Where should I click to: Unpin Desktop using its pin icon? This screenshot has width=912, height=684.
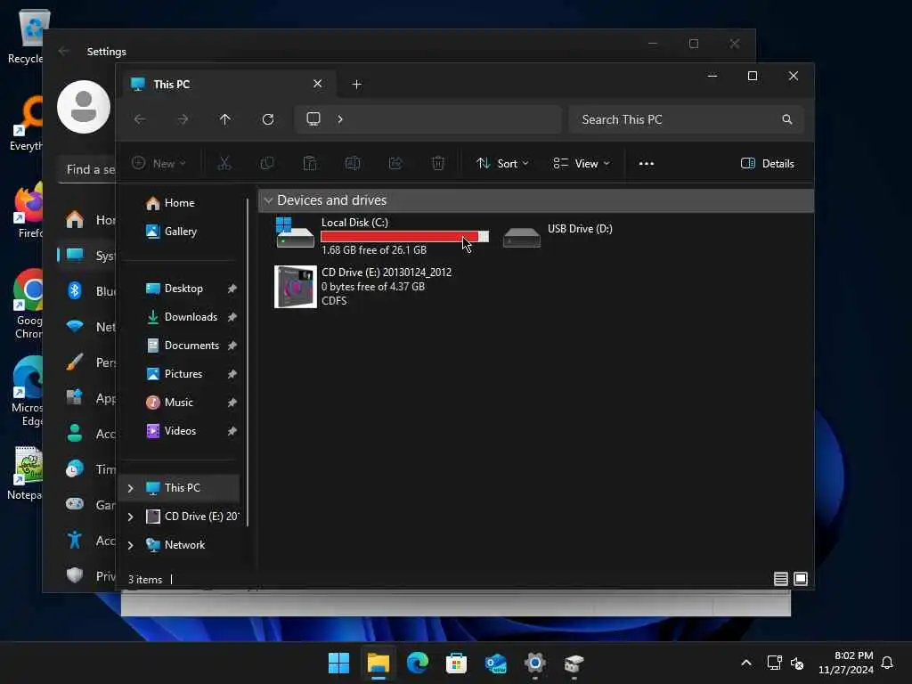click(x=232, y=289)
